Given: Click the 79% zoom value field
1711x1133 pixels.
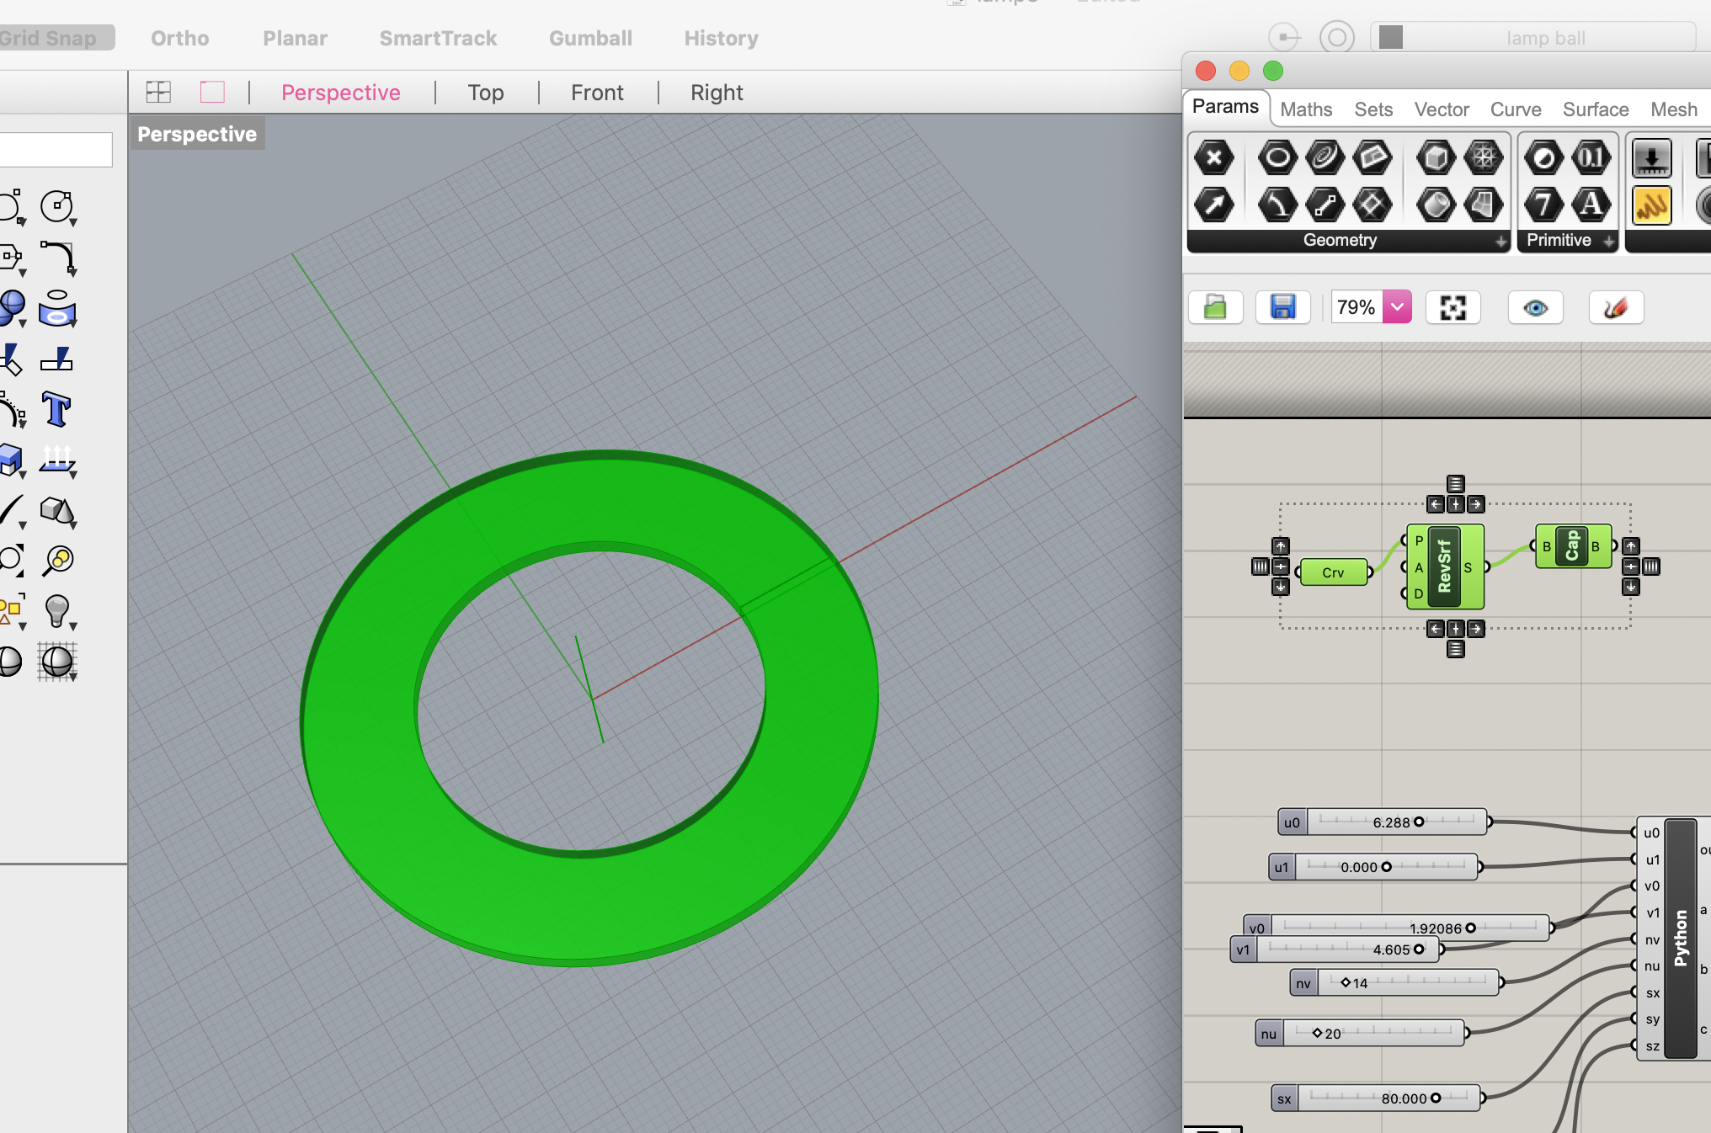Looking at the screenshot, I should pyautogui.click(x=1357, y=307).
